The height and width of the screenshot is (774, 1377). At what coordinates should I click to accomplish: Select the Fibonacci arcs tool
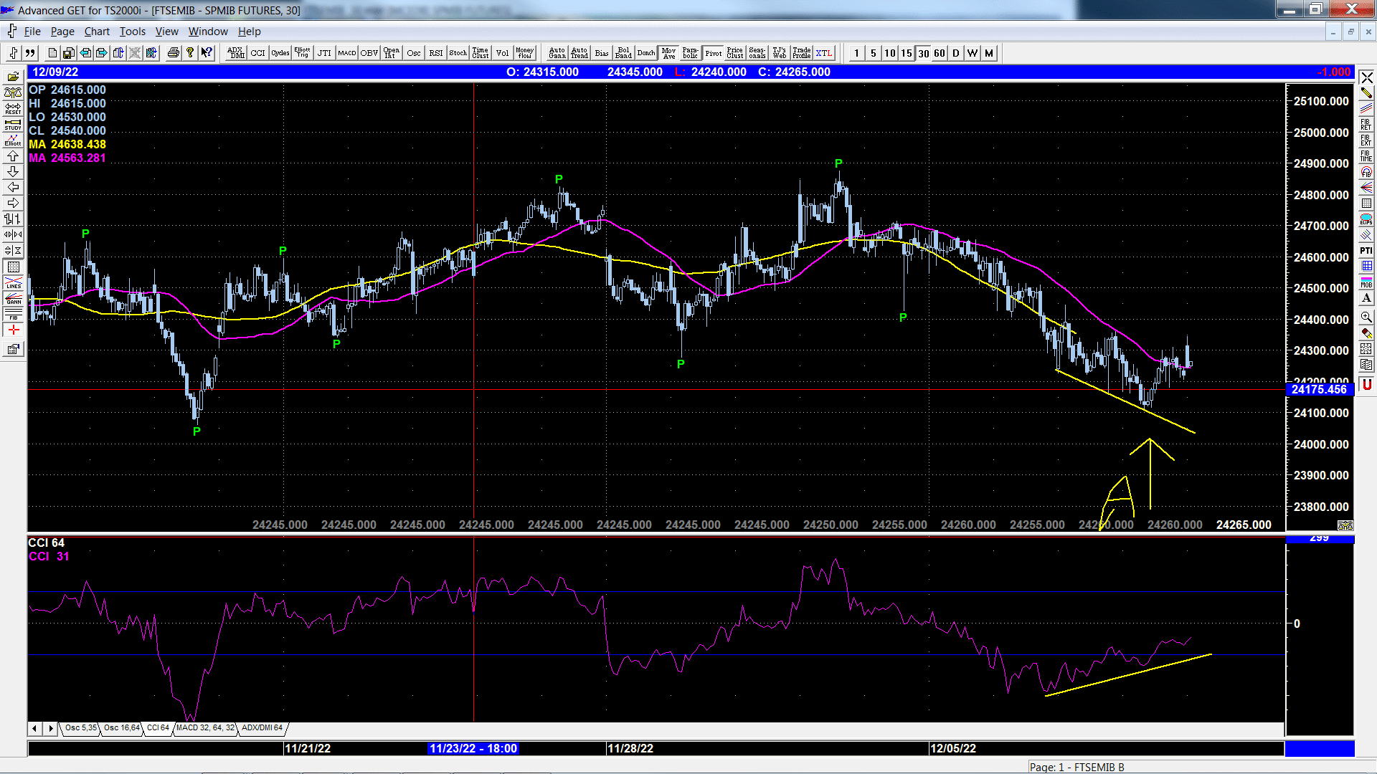point(1366,172)
